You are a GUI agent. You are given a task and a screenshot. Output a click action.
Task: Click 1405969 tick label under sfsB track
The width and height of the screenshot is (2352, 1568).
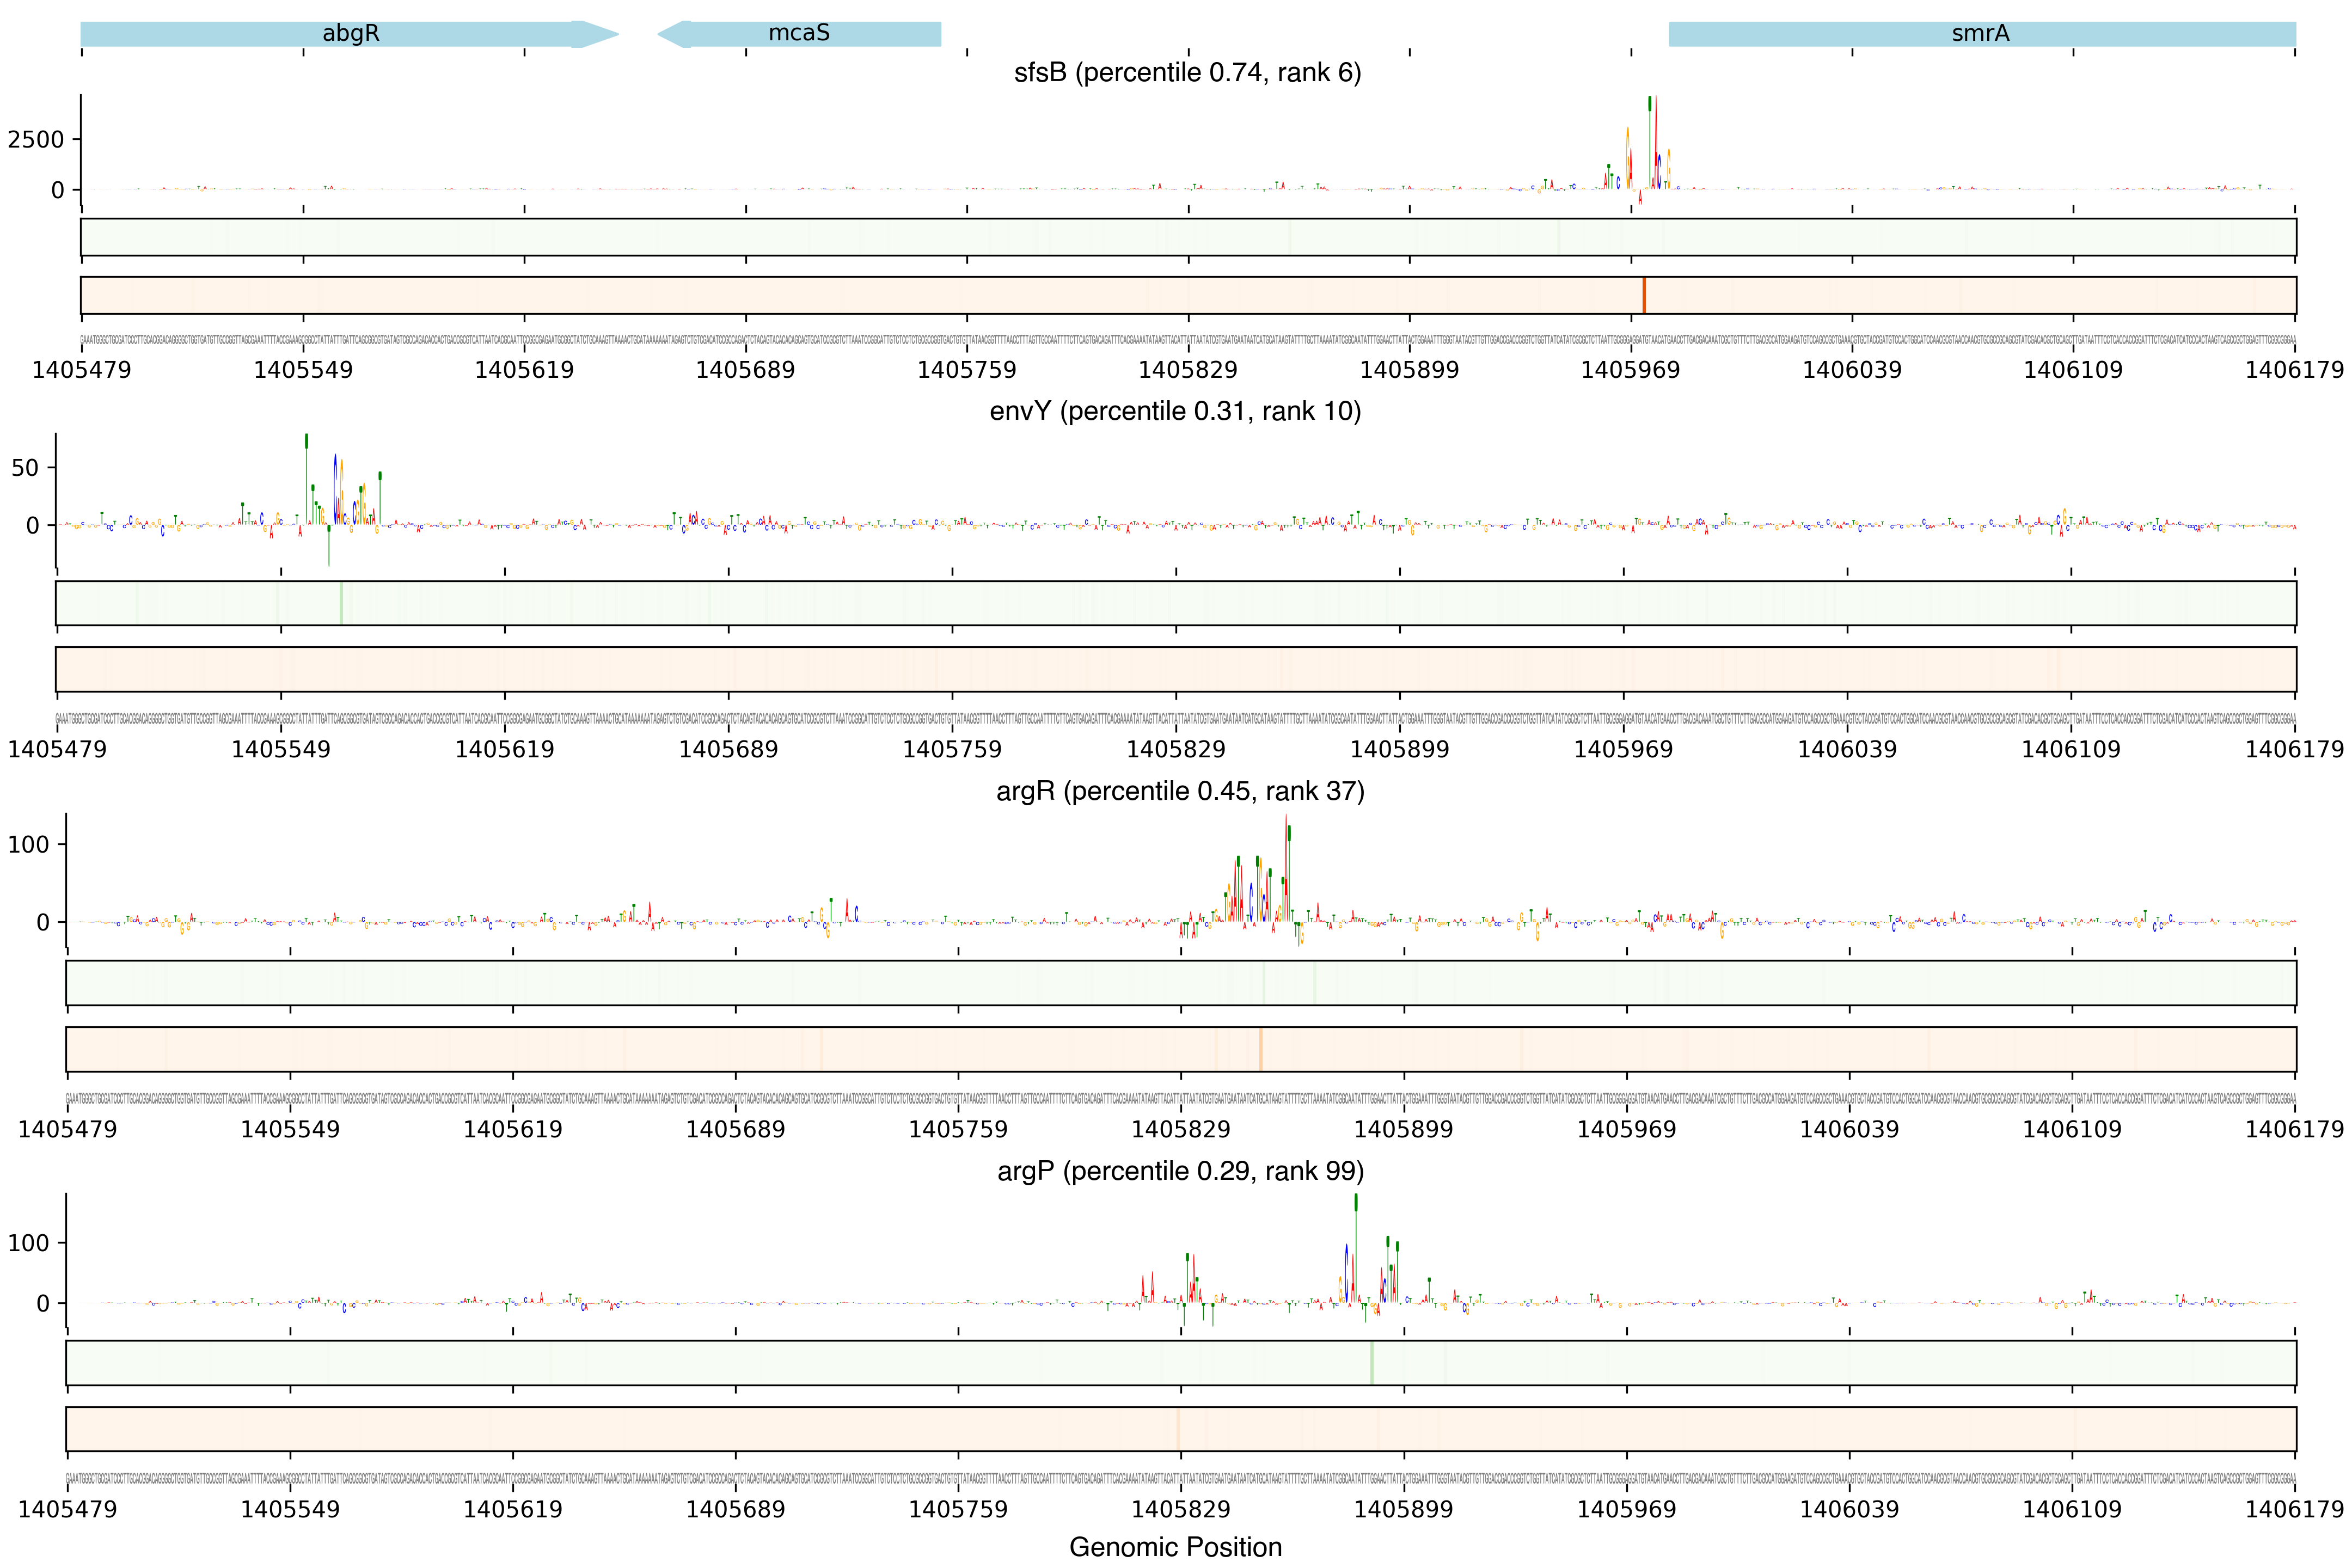pos(1630,370)
